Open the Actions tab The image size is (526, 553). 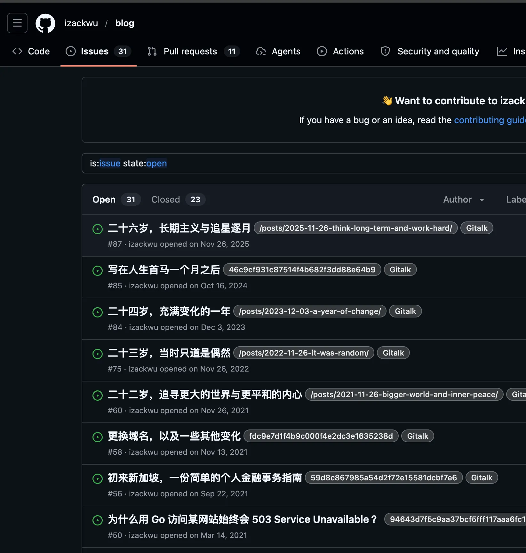click(340, 51)
